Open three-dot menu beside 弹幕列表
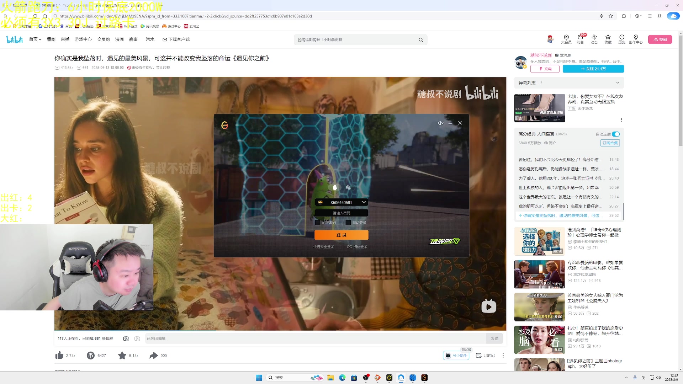The image size is (683, 384). click(x=541, y=83)
